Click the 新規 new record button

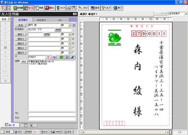7,132
